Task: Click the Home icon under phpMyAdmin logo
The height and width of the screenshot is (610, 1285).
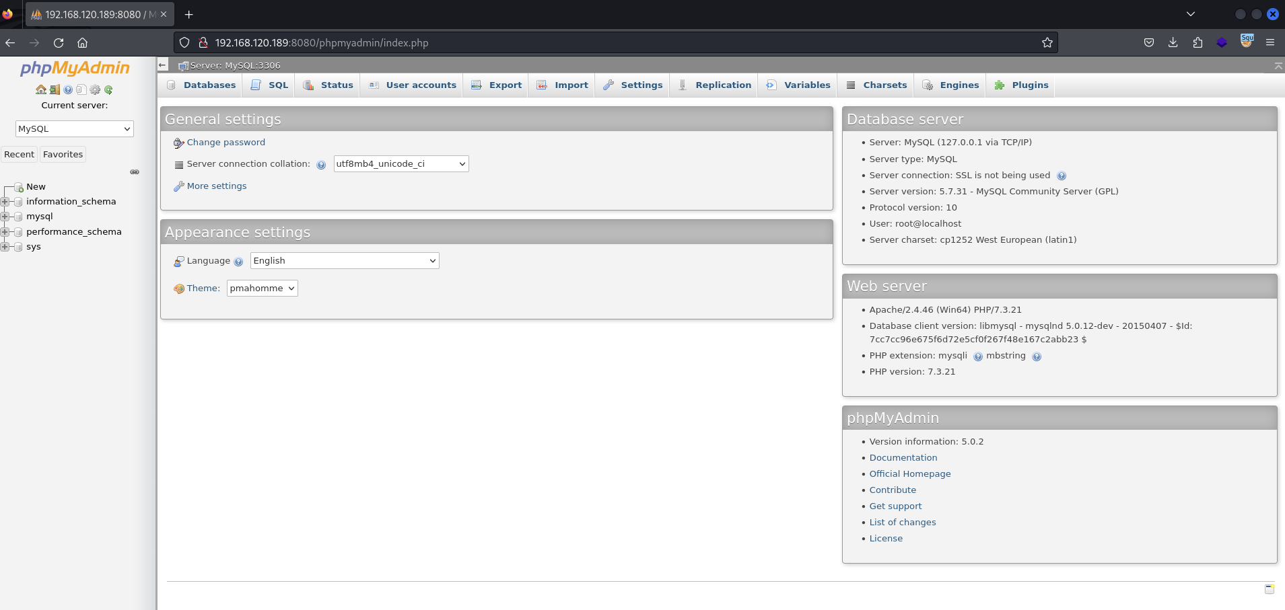Action: tap(41, 89)
